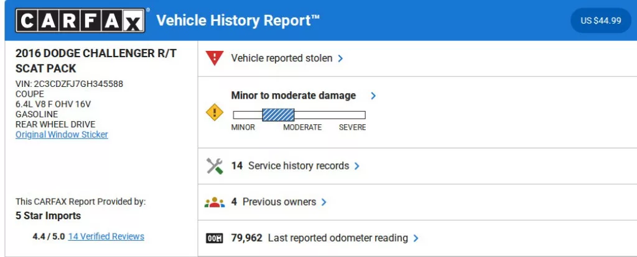Expand the Service history records chevron

[x=357, y=166]
